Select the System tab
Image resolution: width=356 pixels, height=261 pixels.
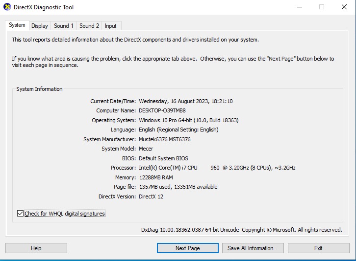coord(17,25)
